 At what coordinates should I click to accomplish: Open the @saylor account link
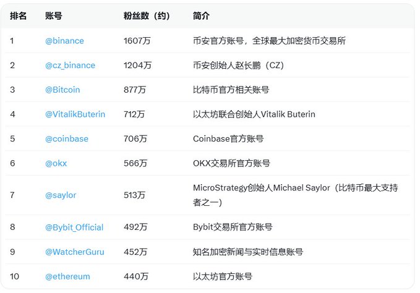(61, 195)
